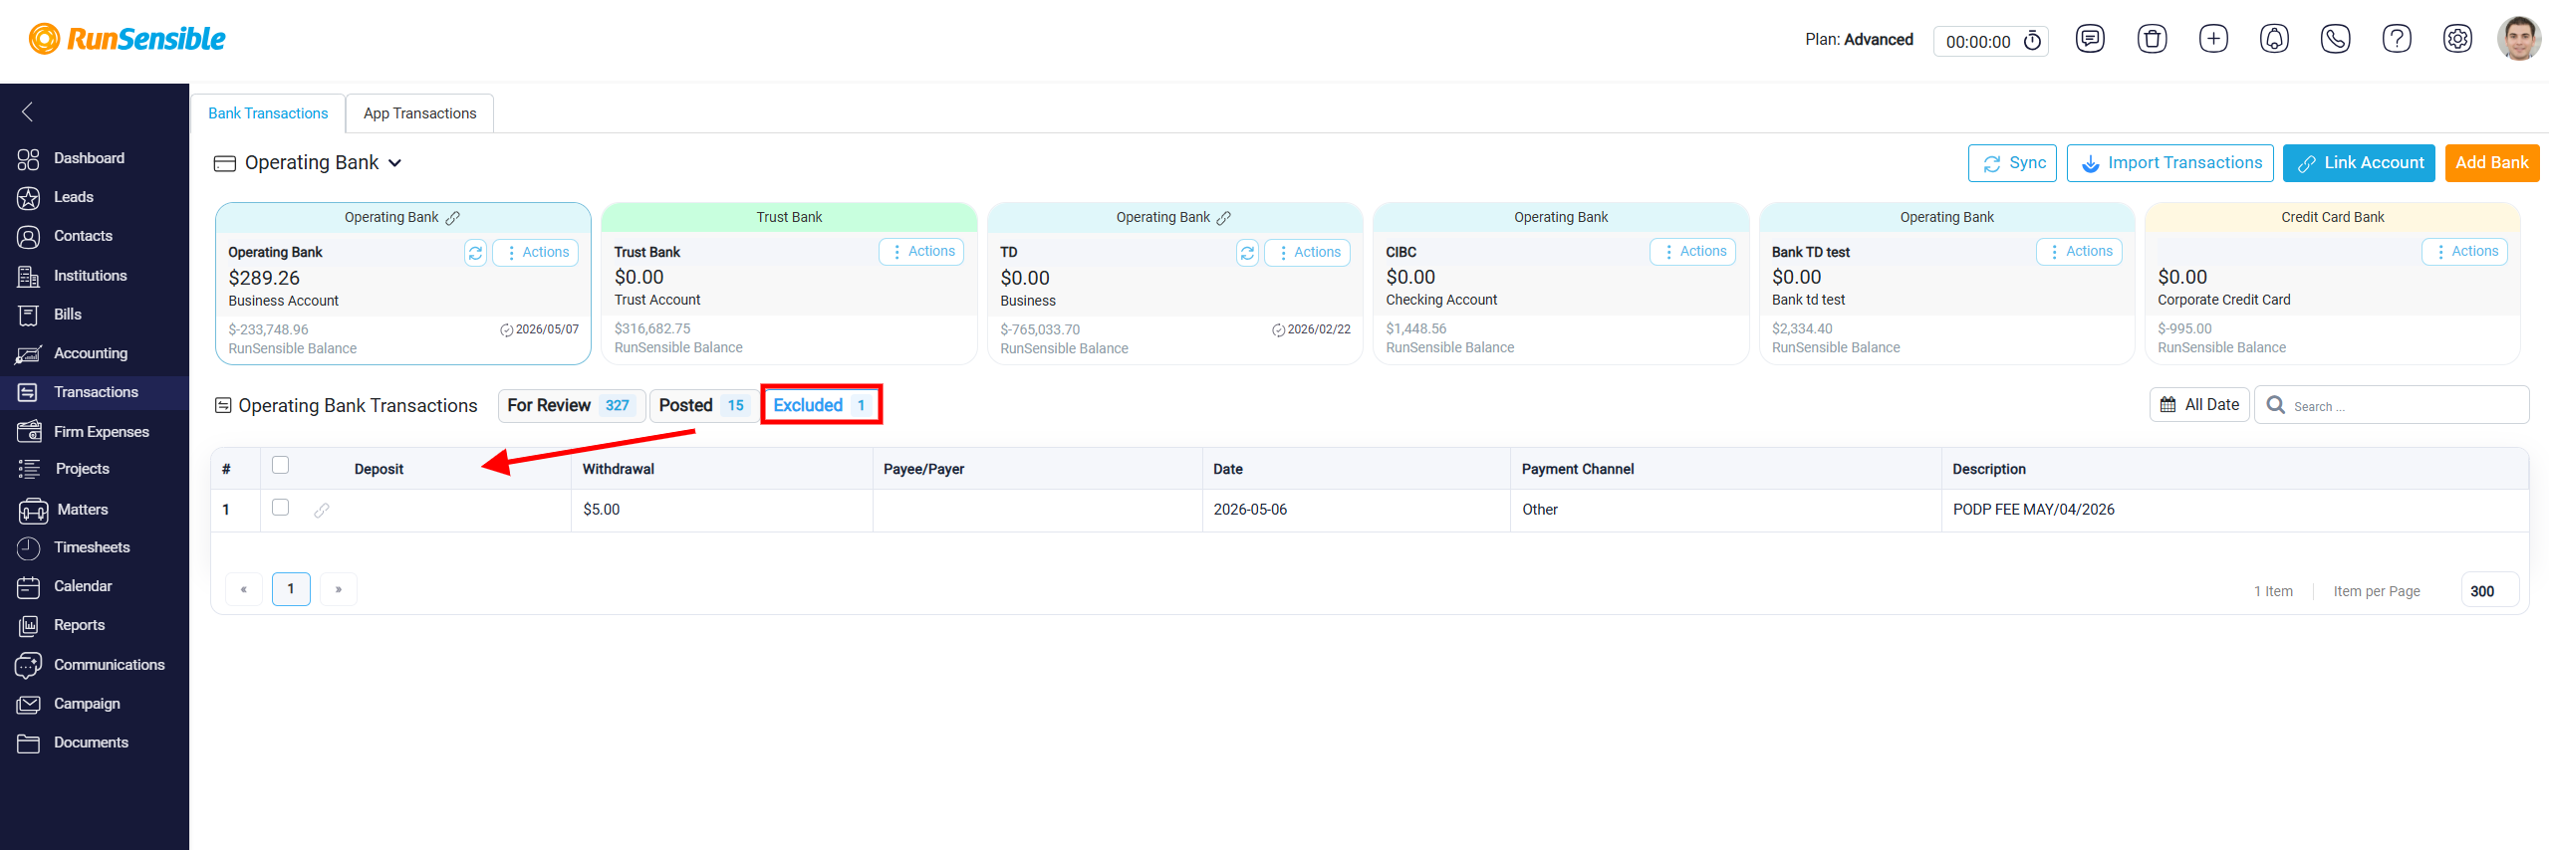Start the stopwatch timer icon
Image resolution: width=2549 pixels, height=850 pixels.
tap(2033, 41)
